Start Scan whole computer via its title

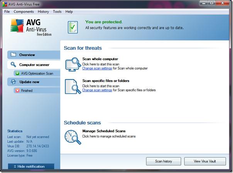pyautogui.click(x=100, y=59)
